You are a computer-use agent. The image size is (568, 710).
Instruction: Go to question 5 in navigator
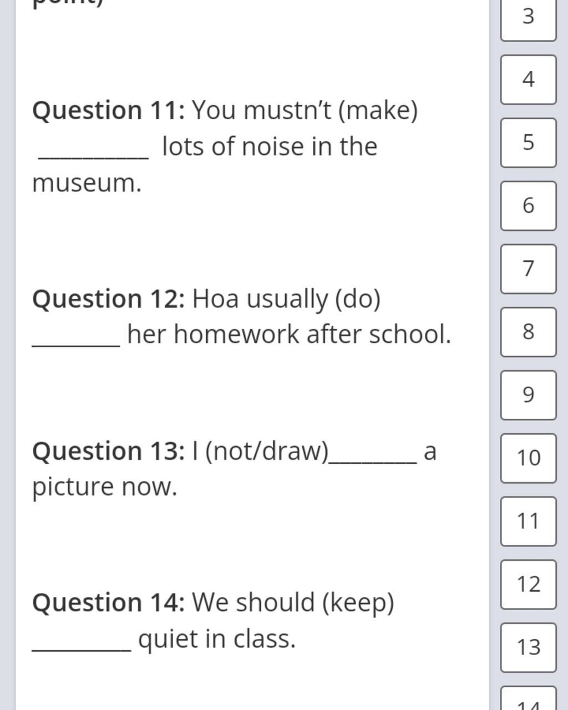pyautogui.click(x=528, y=143)
